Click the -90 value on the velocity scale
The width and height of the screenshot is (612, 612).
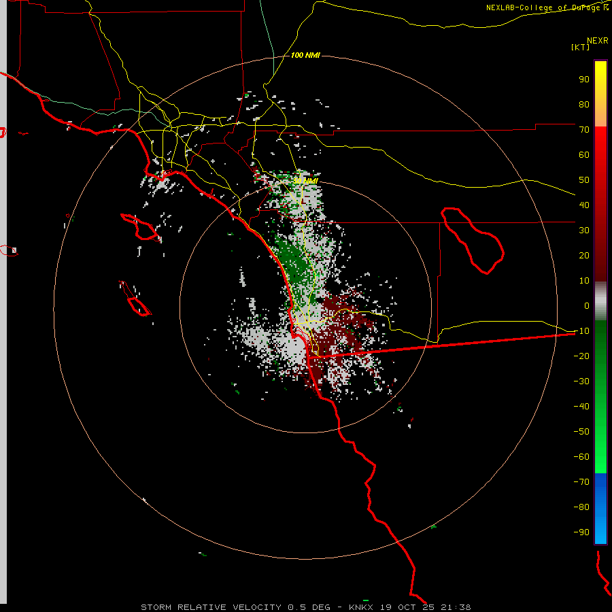click(x=581, y=532)
